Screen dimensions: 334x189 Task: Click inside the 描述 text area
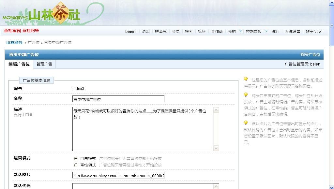[x=143, y=129]
